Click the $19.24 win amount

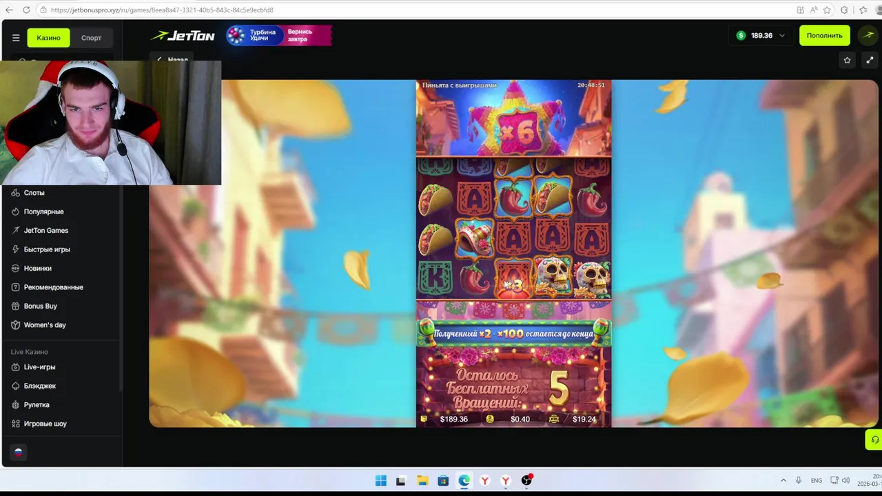(x=584, y=419)
